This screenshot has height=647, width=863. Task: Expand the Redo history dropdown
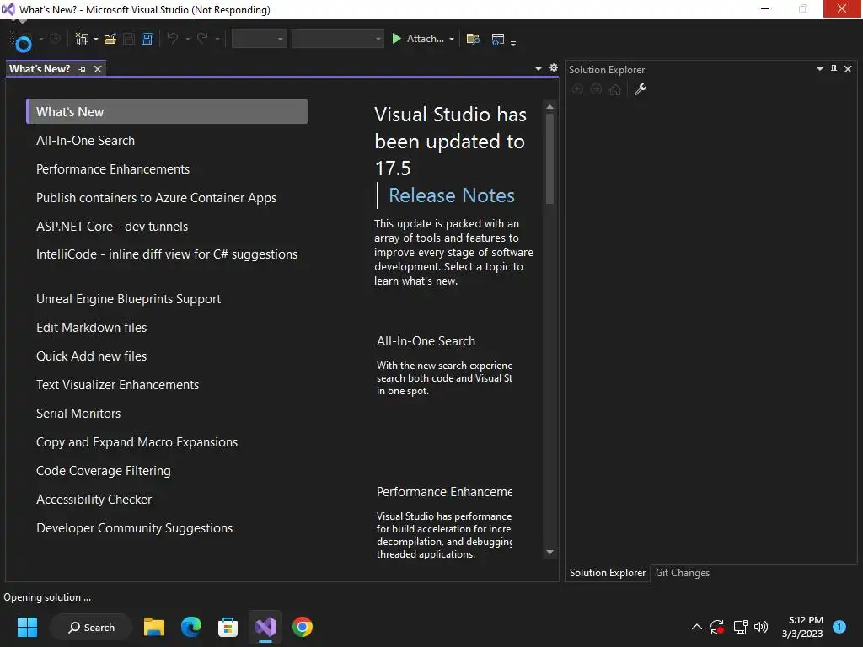tap(217, 39)
